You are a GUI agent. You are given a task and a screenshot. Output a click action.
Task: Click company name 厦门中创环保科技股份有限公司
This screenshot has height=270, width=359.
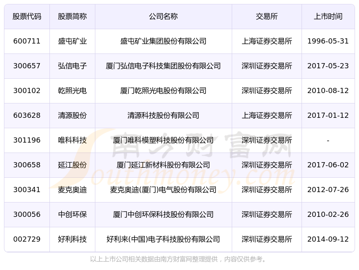(x=163, y=214)
